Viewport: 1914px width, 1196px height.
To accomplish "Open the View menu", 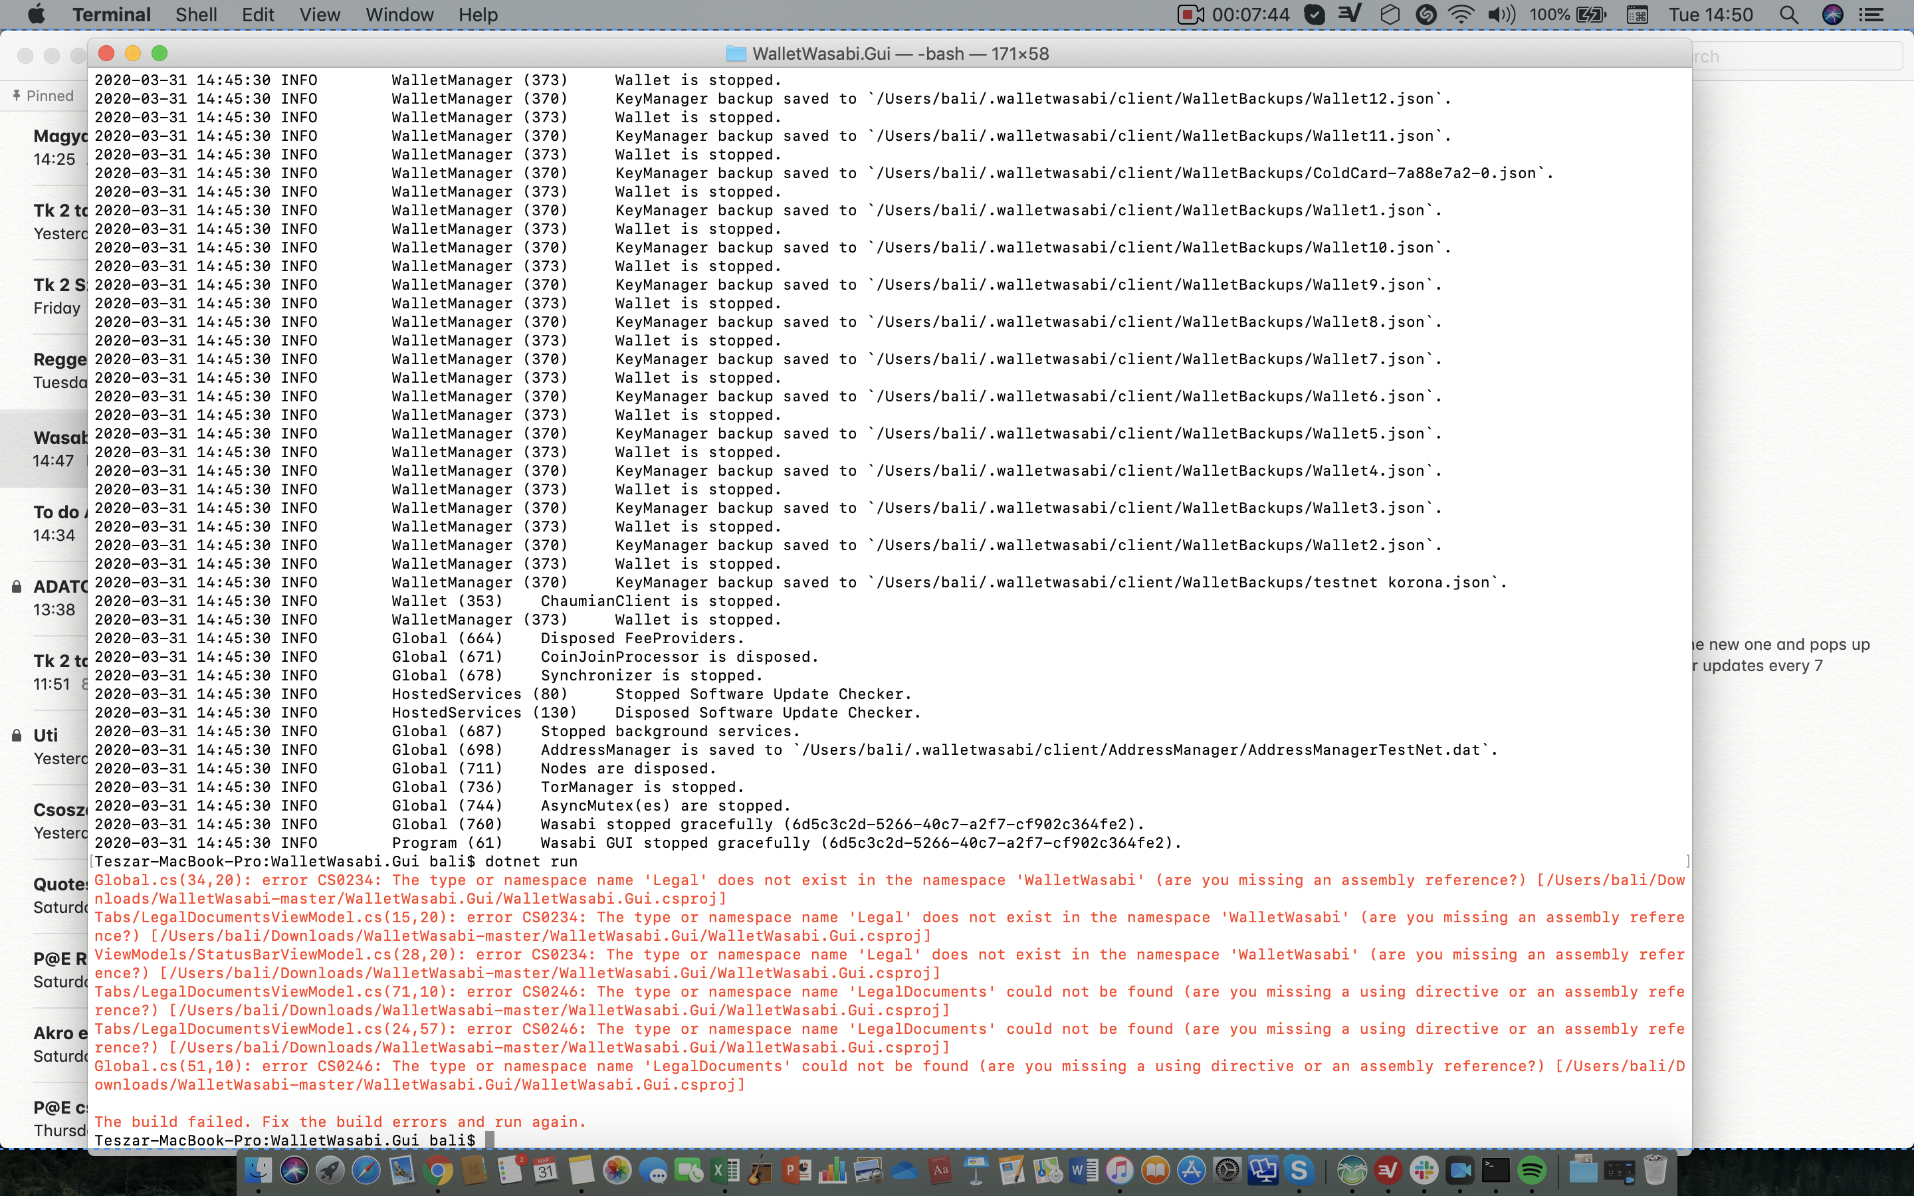I will (320, 15).
